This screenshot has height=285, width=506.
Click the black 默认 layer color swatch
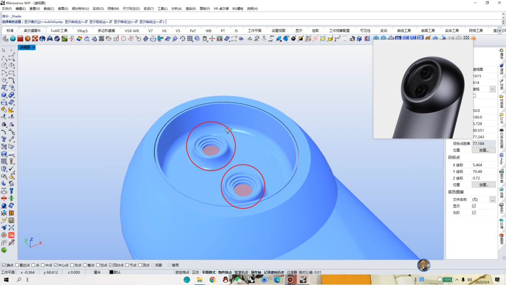pyautogui.click(x=112, y=272)
